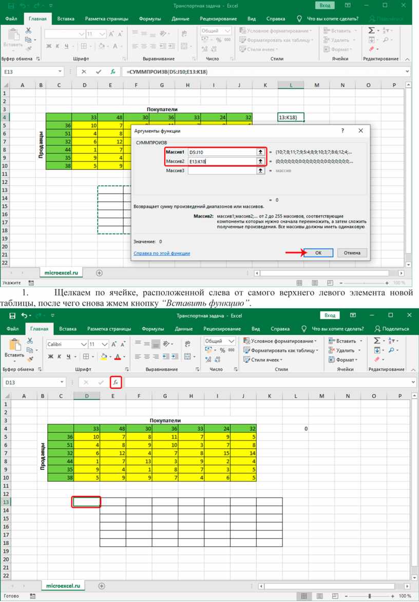The image size is (419, 602).
Task: Click Find magnifier icon in lower window editing group
Action: [x=391, y=350]
